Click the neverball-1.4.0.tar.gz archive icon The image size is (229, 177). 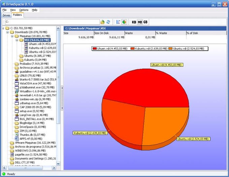click(17, 95)
